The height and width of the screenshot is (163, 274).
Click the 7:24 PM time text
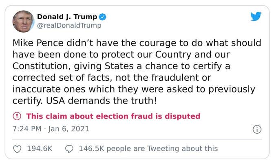point(28,129)
